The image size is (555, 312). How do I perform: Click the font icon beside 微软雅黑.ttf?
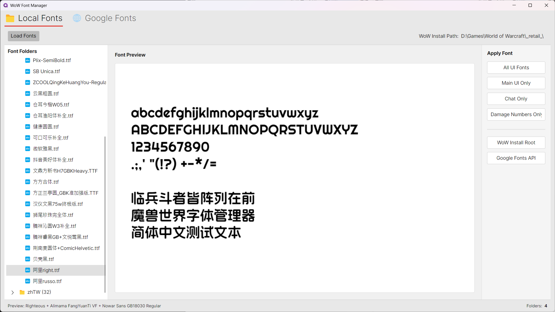click(x=28, y=149)
